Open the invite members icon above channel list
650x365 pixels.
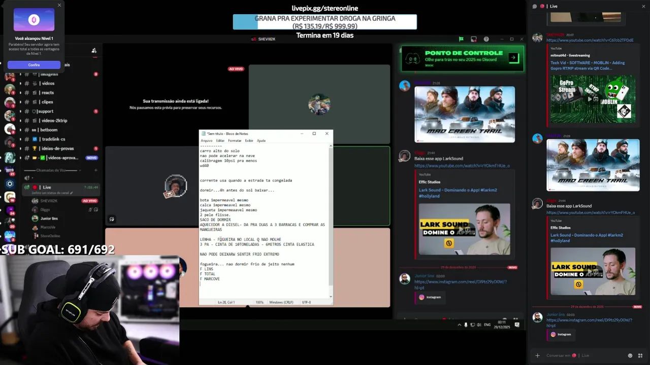click(x=94, y=50)
